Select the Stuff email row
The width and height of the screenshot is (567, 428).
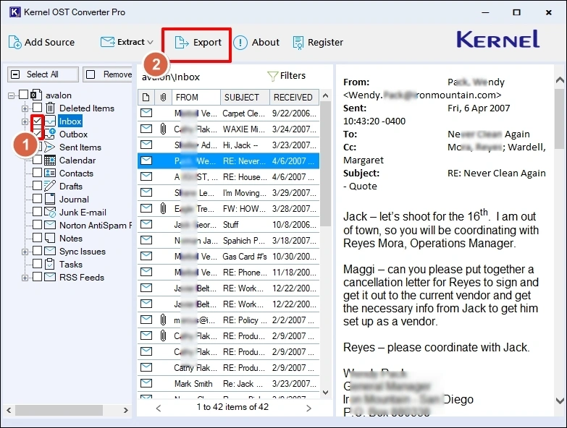click(x=228, y=224)
